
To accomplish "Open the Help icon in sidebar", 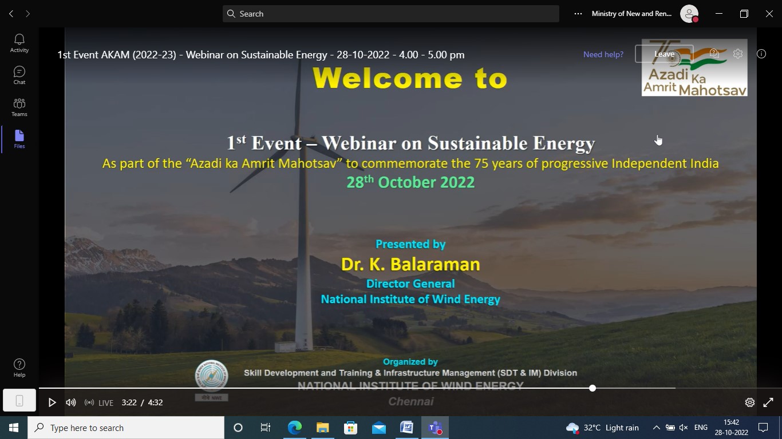I will 19,368.
